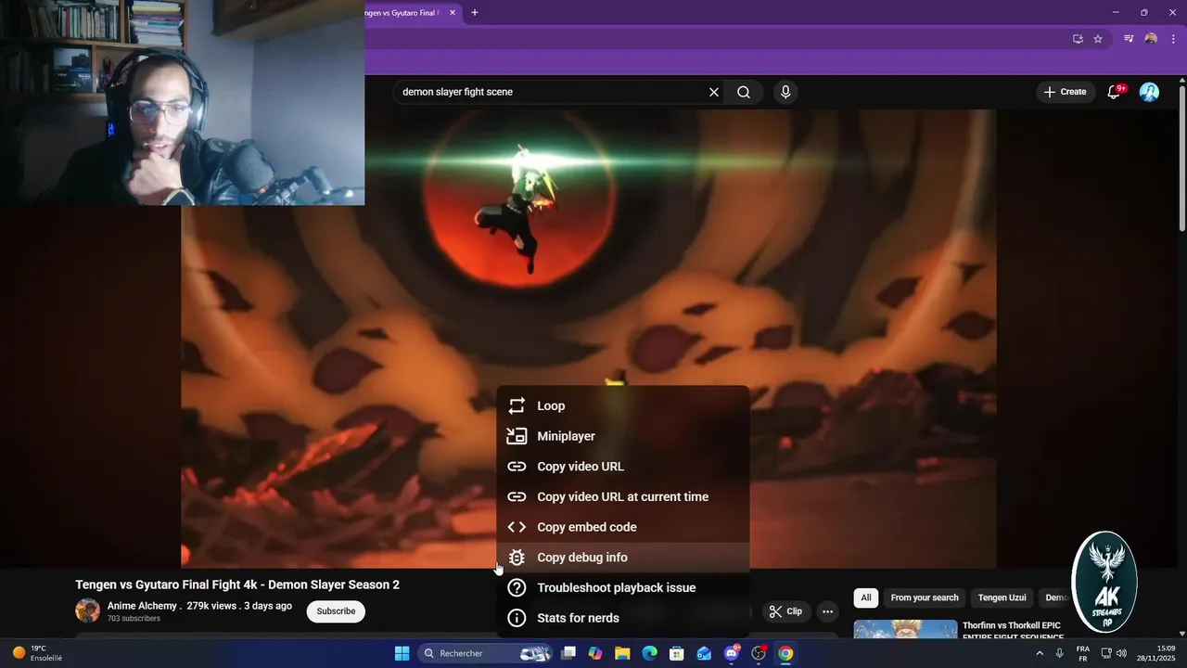Screen dimensions: 1187x668
Task: Open Discord from the taskbar
Action: point(732,653)
